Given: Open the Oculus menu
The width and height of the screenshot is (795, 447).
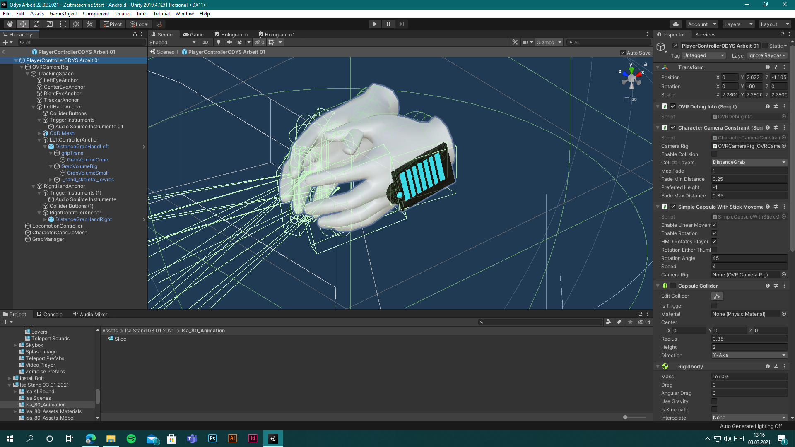Looking at the screenshot, I should [x=123, y=13].
